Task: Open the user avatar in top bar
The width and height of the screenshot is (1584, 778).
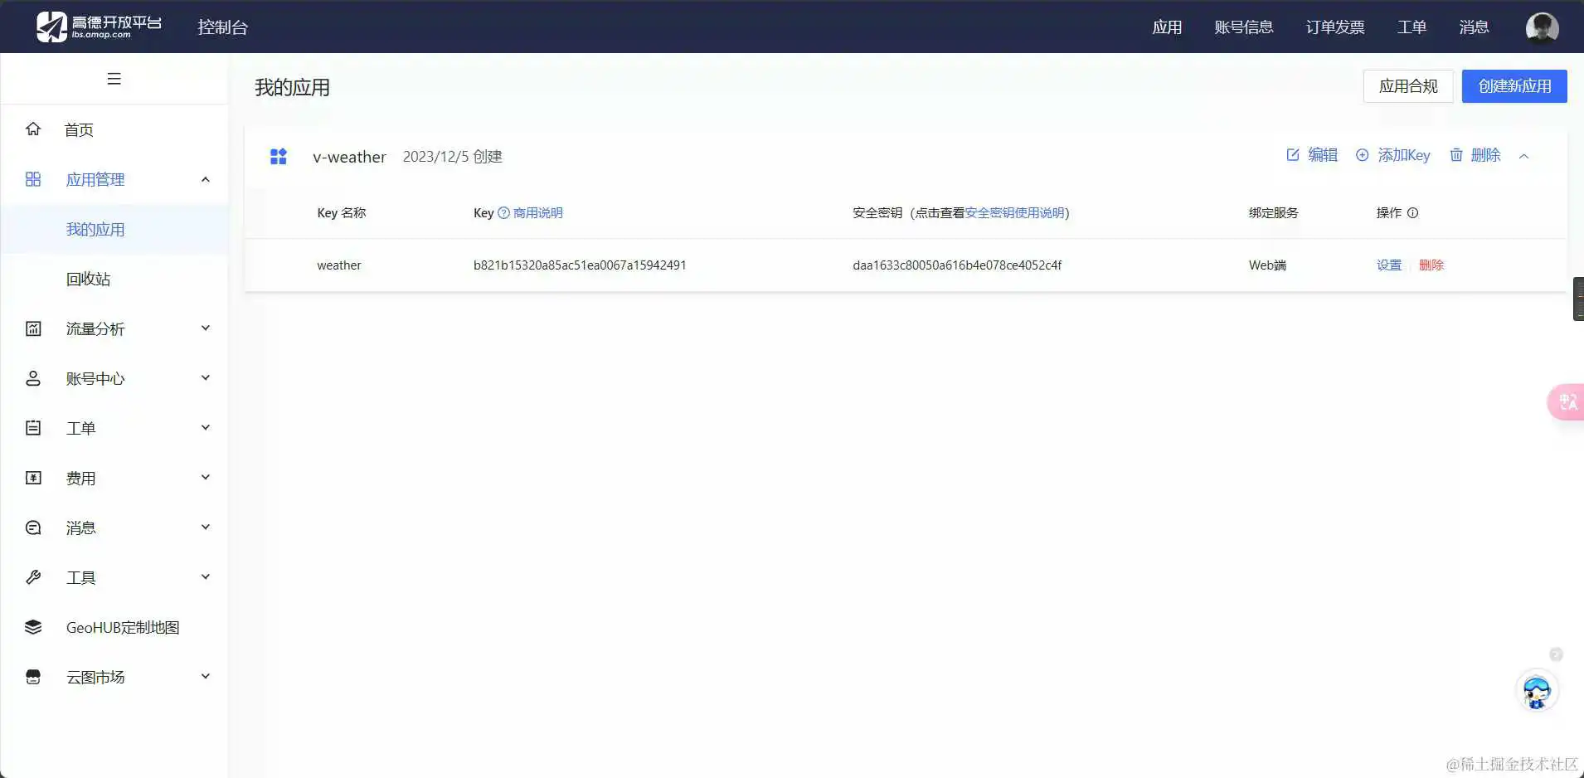Action: pos(1542,27)
